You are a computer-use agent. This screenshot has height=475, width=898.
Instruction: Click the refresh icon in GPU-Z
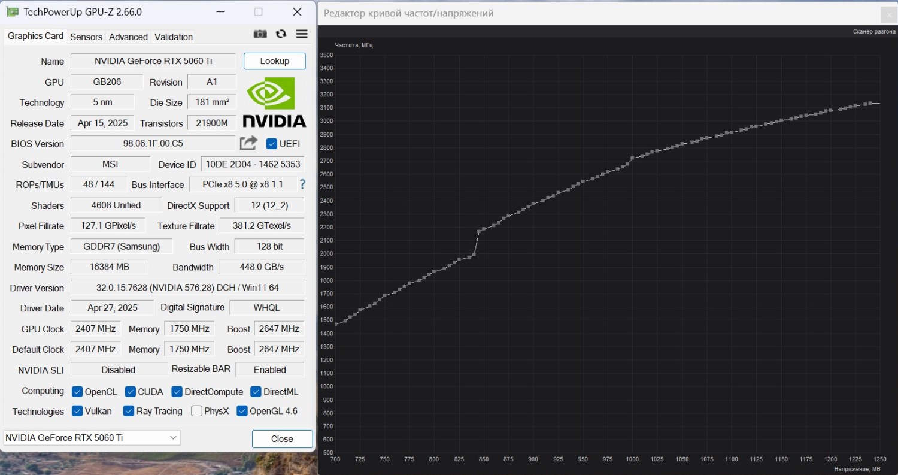tap(281, 34)
